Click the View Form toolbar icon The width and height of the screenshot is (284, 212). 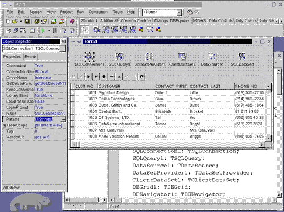click(15, 31)
